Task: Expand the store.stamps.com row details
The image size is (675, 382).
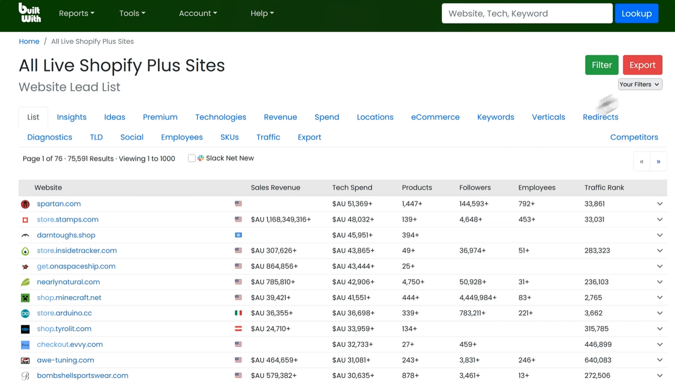Action: click(660, 219)
